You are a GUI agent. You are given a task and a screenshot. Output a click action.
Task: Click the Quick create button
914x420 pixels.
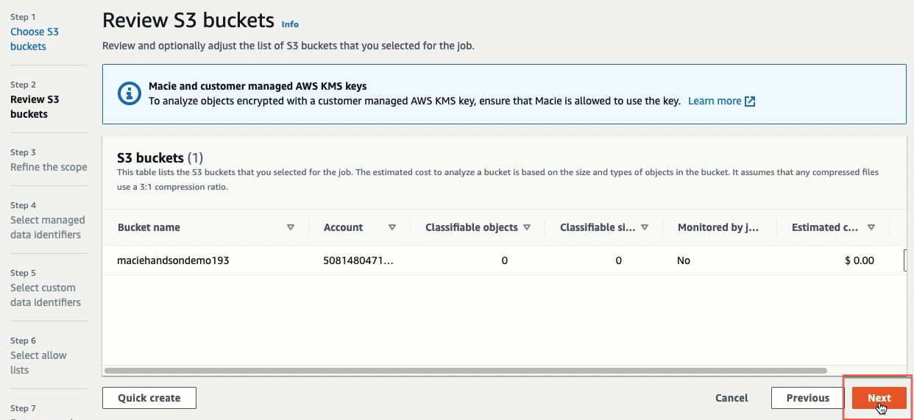(x=149, y=398)
